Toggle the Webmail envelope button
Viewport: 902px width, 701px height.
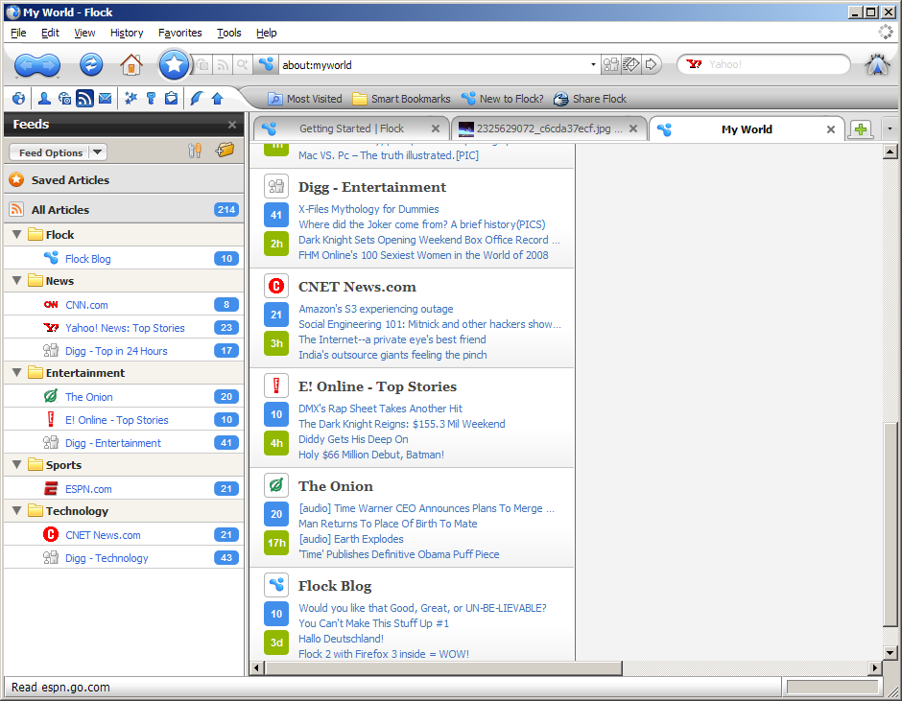(x=105, y=99)
